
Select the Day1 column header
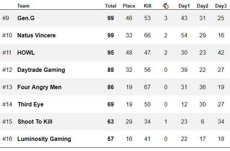[x=184, y=6]
